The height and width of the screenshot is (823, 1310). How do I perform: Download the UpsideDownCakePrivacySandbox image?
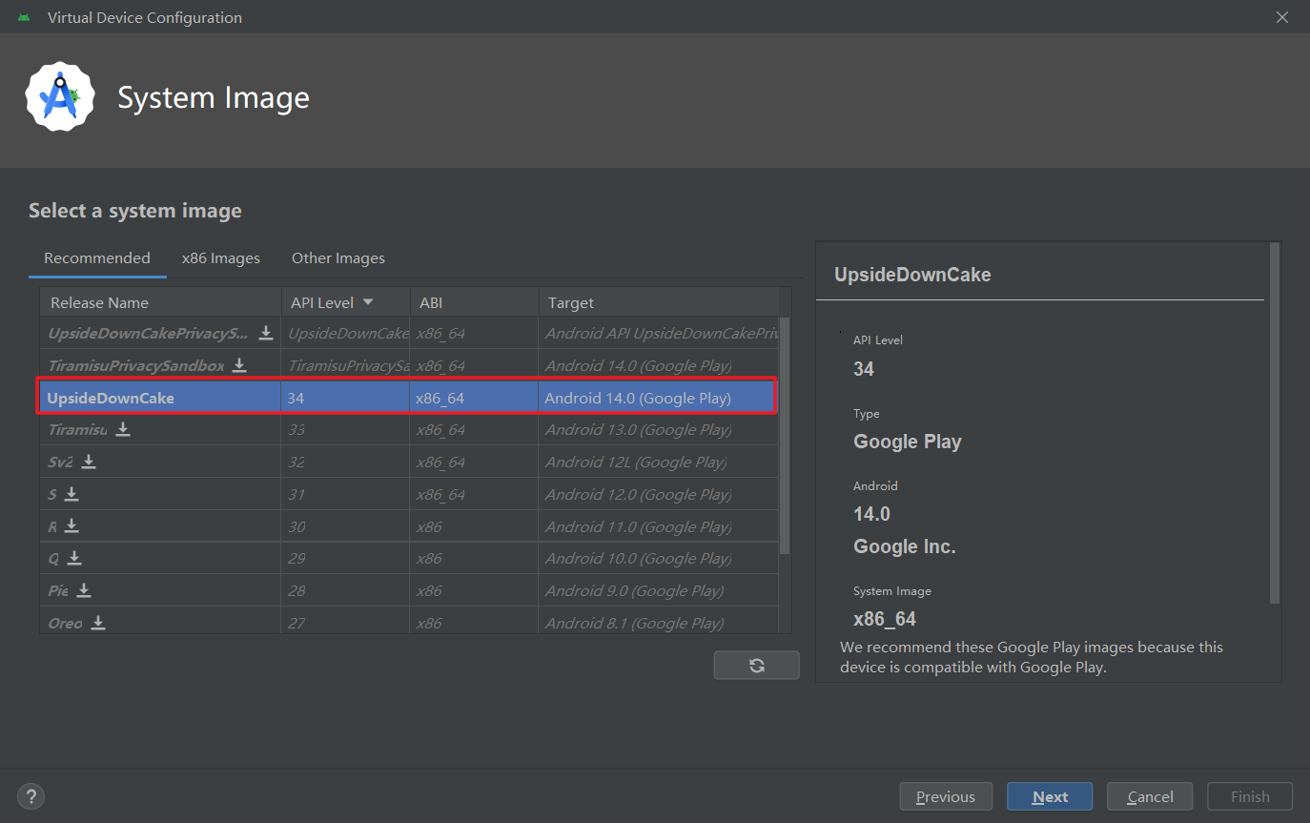(266, 333)
